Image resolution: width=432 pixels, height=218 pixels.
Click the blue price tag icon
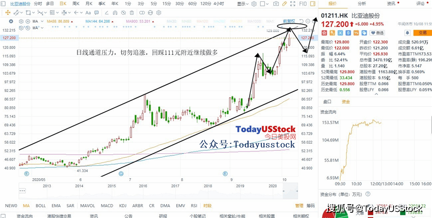pos(364,33)
